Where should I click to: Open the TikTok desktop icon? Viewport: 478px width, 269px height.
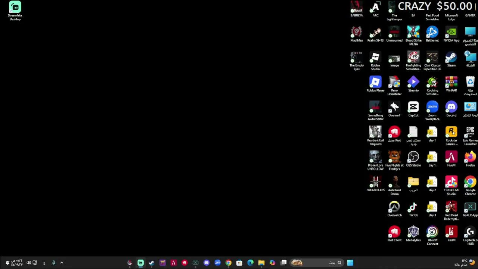point(413,209)
